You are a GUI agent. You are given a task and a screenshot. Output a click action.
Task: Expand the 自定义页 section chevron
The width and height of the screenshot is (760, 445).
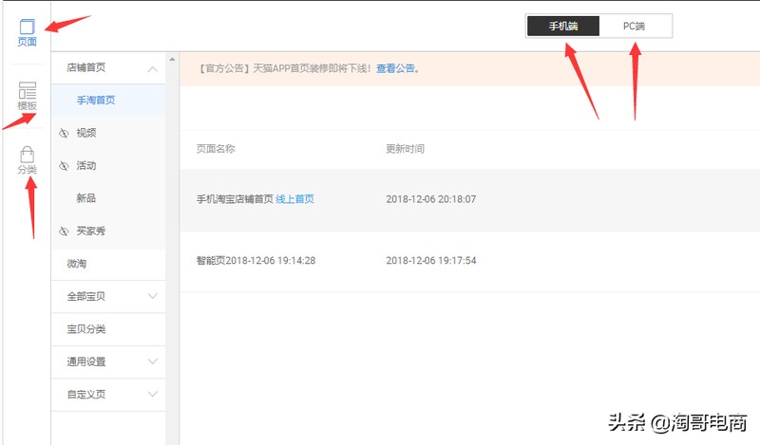152,394
